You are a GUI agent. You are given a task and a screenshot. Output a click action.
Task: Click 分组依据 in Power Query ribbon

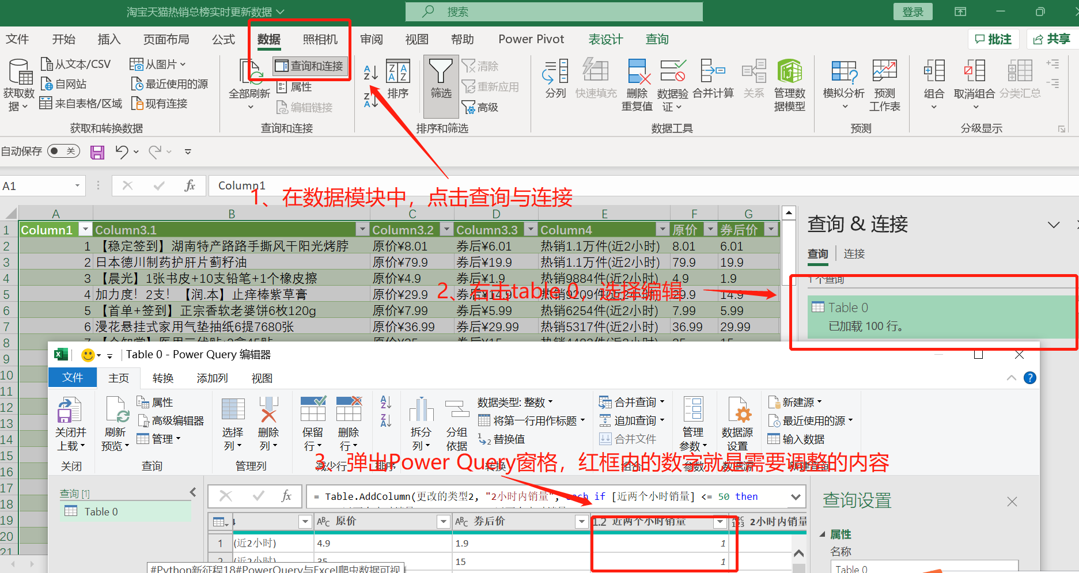(457, 425)
